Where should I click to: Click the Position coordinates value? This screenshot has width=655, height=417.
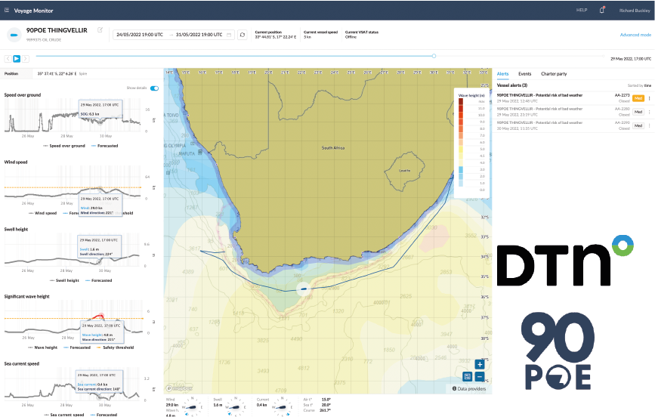click(57, 73)
